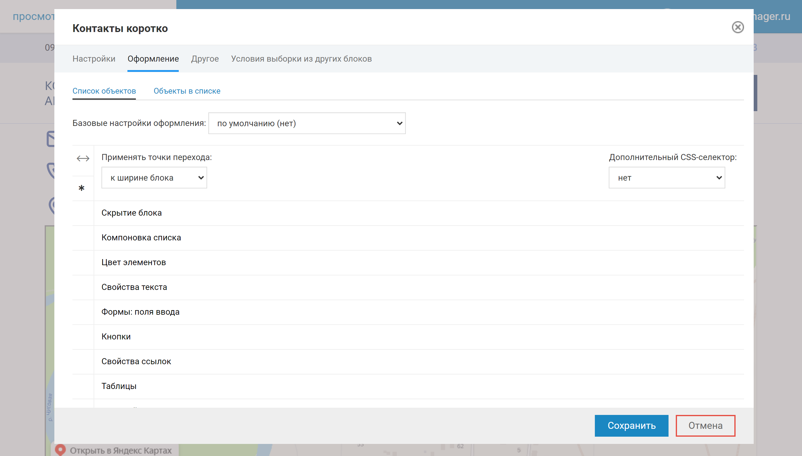Expand the Цвет элементов section
802x456 pixels.
click(134, 262)
